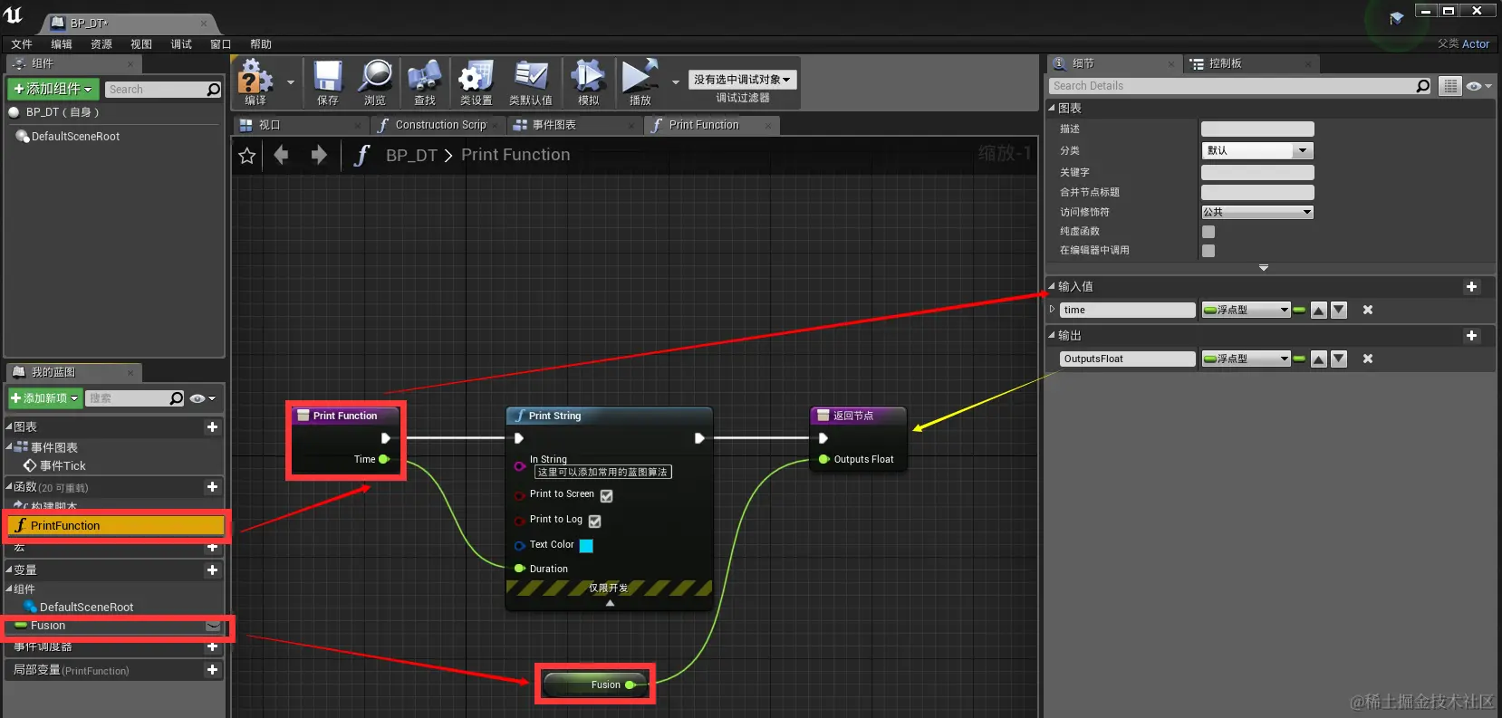Open view options eye in Details panel

(x=1478, y=86)
